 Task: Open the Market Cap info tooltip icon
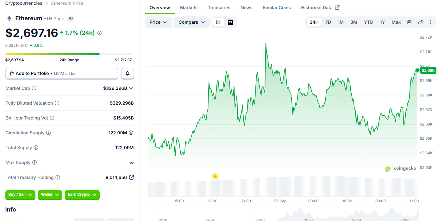pyautogui.click(x=34, y=88)
